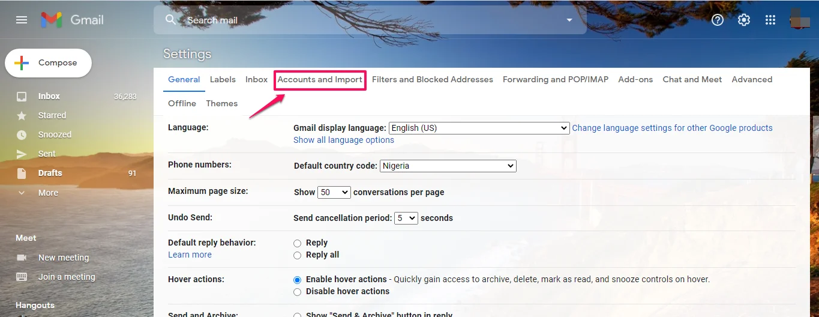The image size is (819, 317).
Task: Open search options dropdown arrow
Action: pyautogui.click(x=569, y=20)
